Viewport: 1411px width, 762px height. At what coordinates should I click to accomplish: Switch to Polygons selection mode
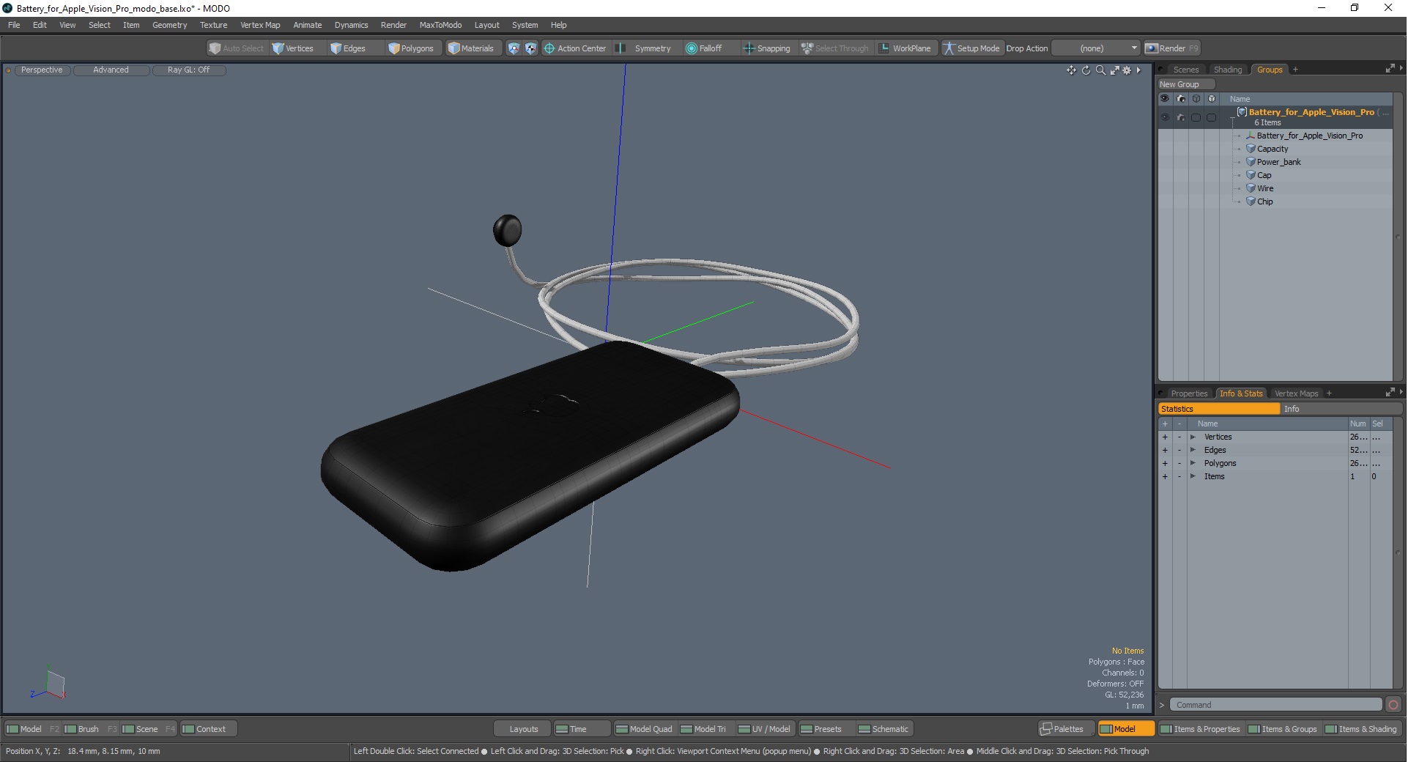(411, 48)
